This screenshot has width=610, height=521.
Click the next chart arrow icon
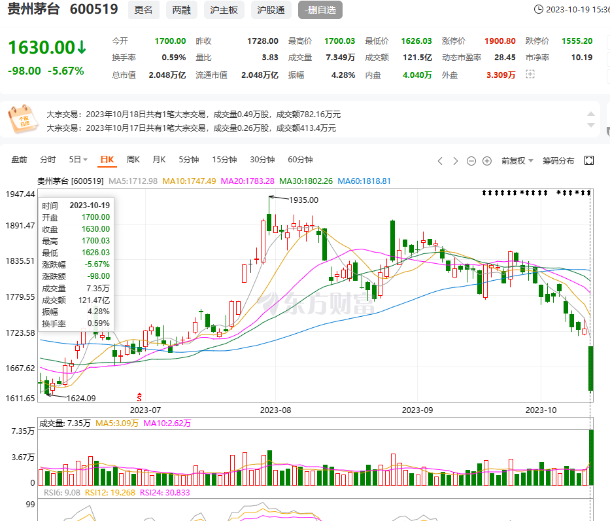[x=455, y=161]
